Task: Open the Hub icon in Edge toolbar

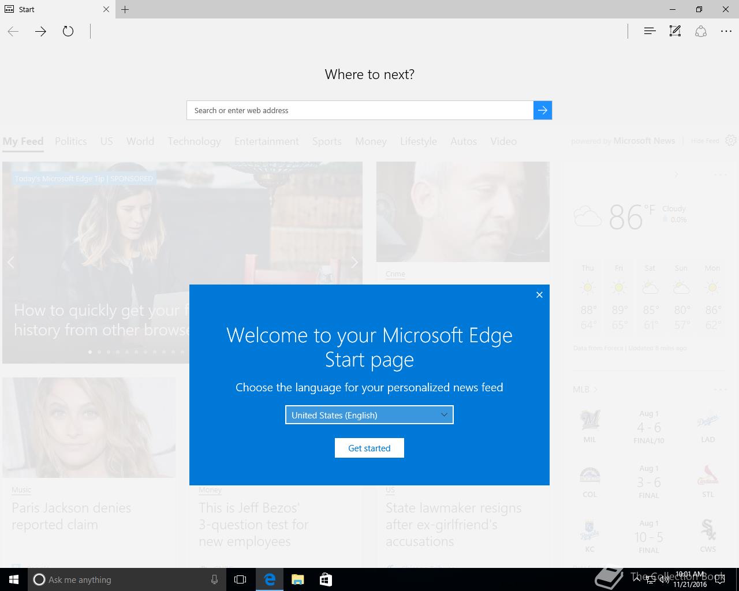Action: pyautogui.click(x=650, y=31)
